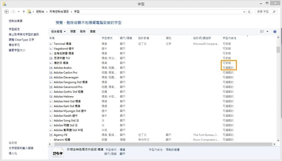Click 所有控制台項目 breadcrumb segment
Screen dimensions: 282x161
click(x=59, y=12)
